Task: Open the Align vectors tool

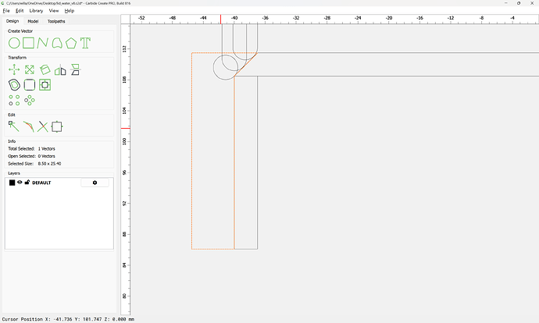Action: point(75,69)
